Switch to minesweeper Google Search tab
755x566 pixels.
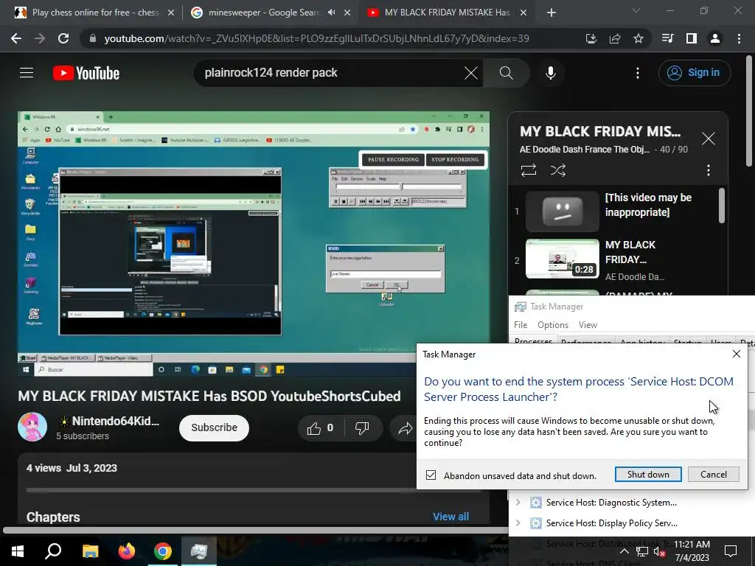pos(263,13)
